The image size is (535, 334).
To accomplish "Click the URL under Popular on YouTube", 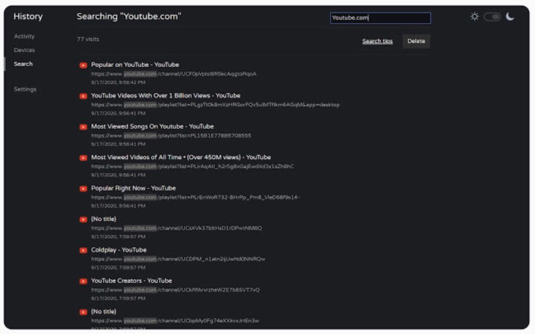I will pos(173,74).
